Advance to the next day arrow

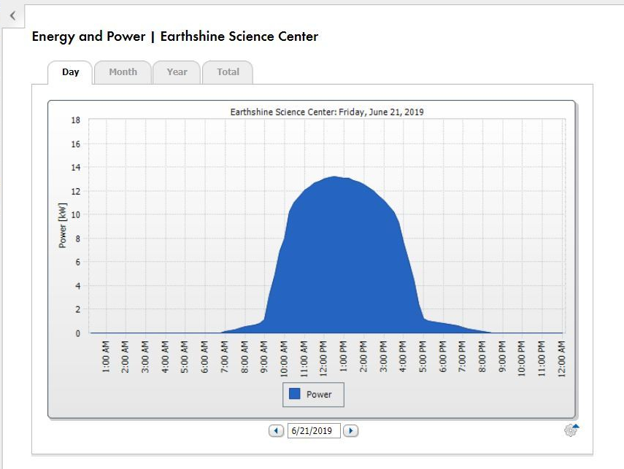tap(350, 431)
